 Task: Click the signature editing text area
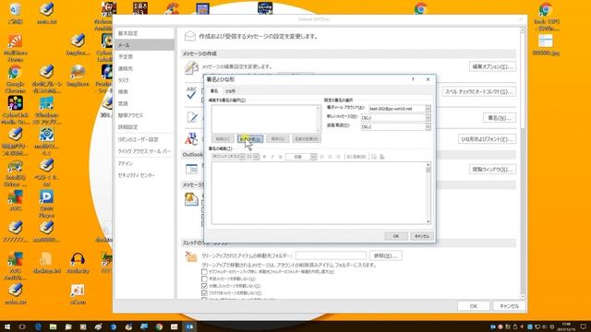pyautogui.click(x=319, y=193)
